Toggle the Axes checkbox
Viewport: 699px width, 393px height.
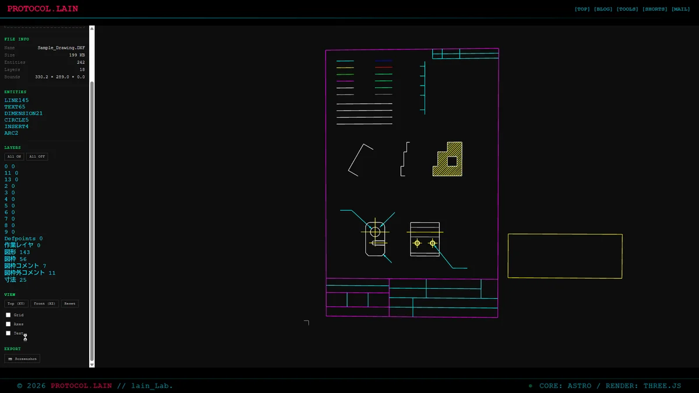point(8,324)
